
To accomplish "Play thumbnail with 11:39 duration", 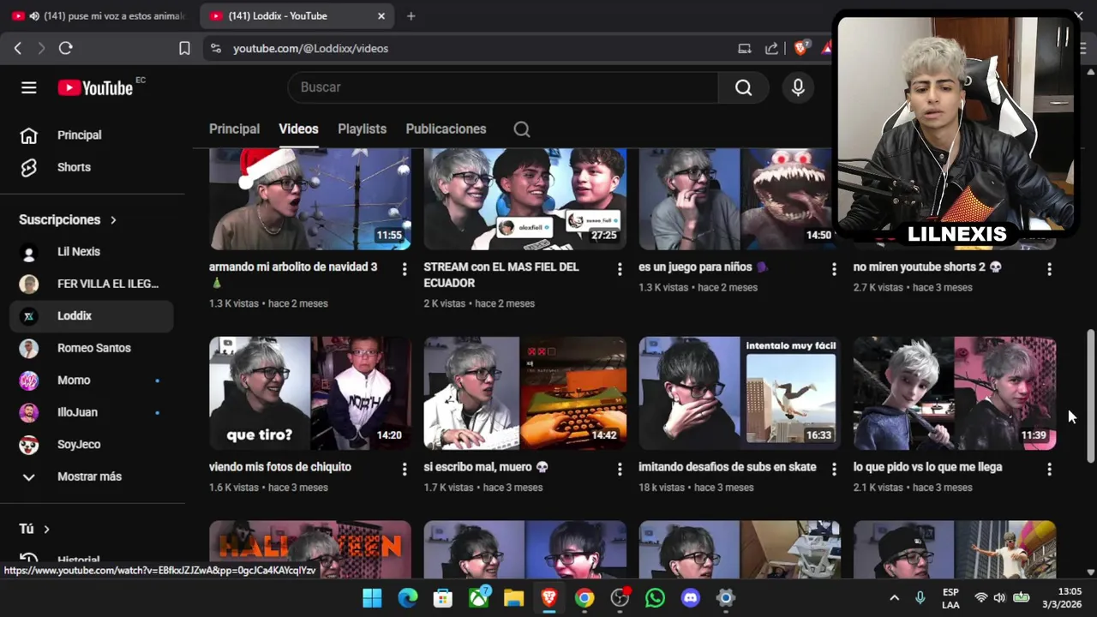I will (955, 393).
